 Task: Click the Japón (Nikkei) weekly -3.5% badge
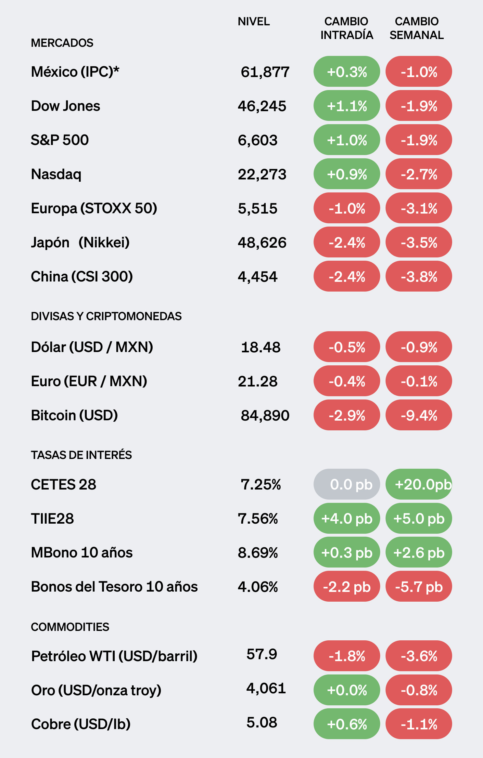pos(419,242)
